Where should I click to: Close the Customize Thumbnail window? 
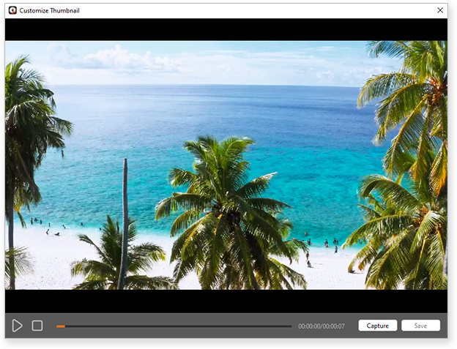click(x=440, y=10)
